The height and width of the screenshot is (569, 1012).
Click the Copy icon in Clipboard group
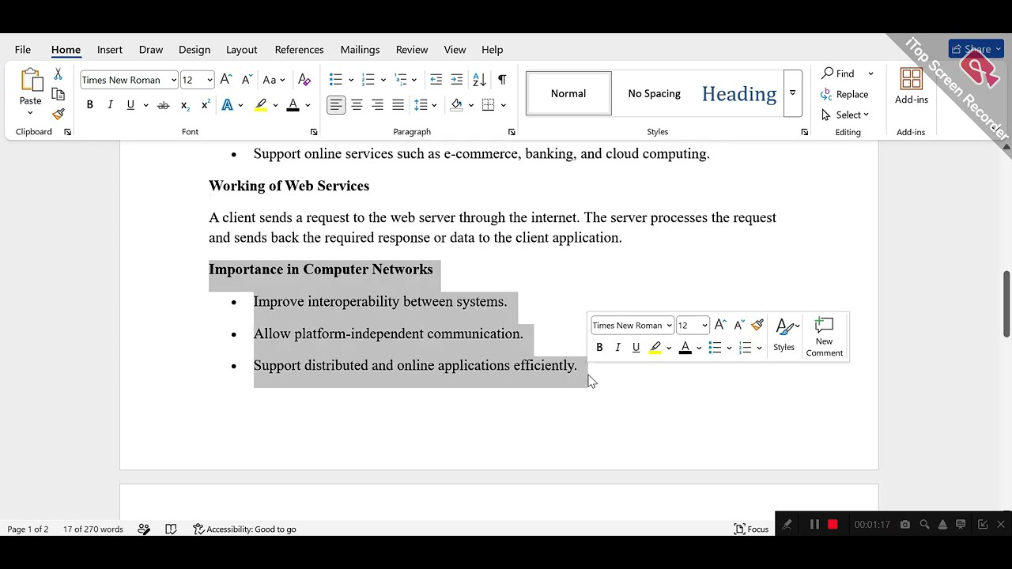point(58,94)
